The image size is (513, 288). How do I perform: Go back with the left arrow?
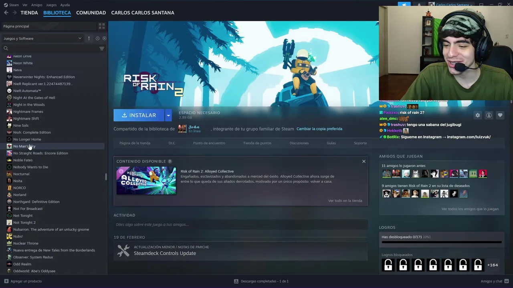(6, 13)
